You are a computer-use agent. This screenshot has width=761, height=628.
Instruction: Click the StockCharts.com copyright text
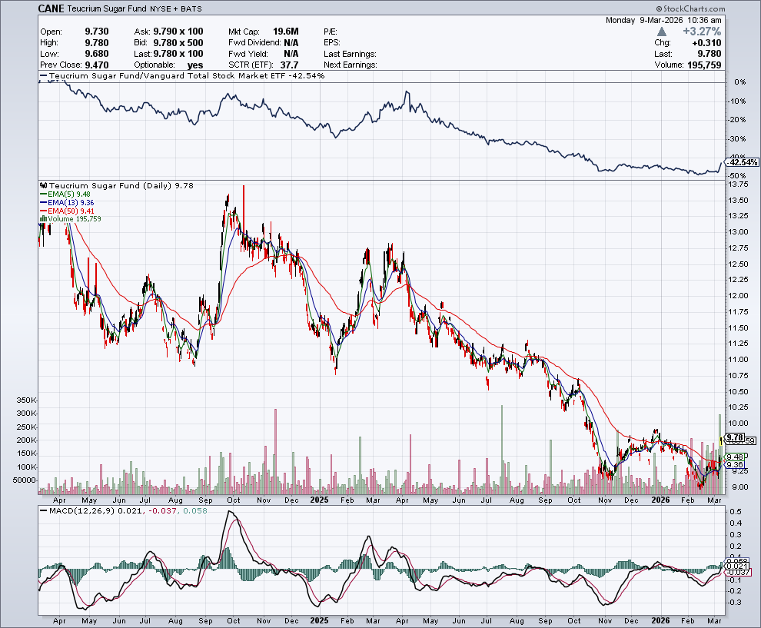point(690,8)
